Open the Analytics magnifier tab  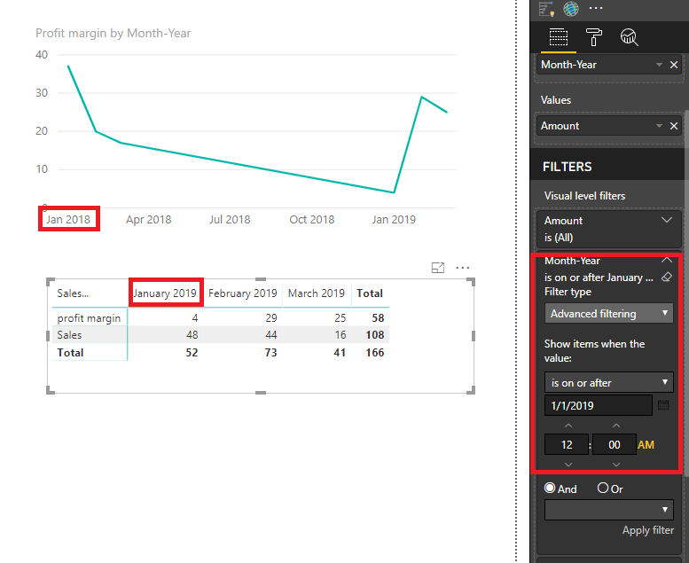tap(629, 37)
